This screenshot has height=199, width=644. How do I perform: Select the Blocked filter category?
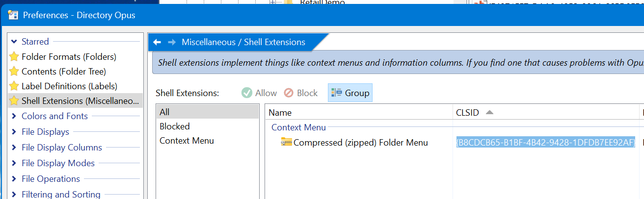pos(175,126)
